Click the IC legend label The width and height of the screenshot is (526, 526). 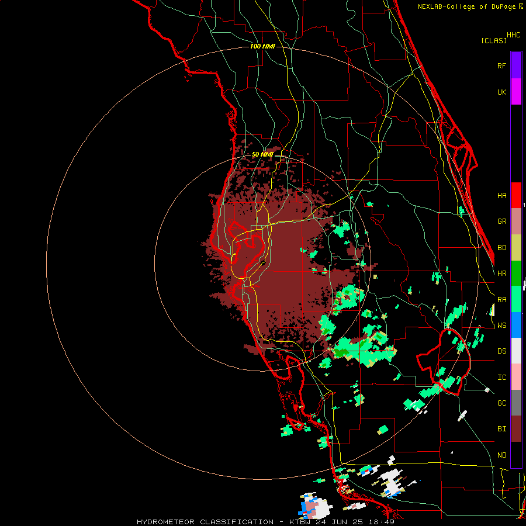501,378
